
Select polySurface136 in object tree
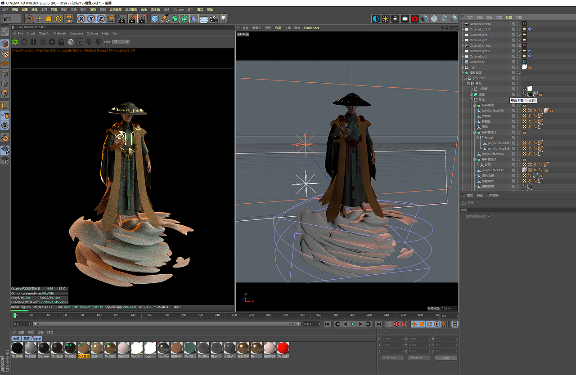[493, 111]
